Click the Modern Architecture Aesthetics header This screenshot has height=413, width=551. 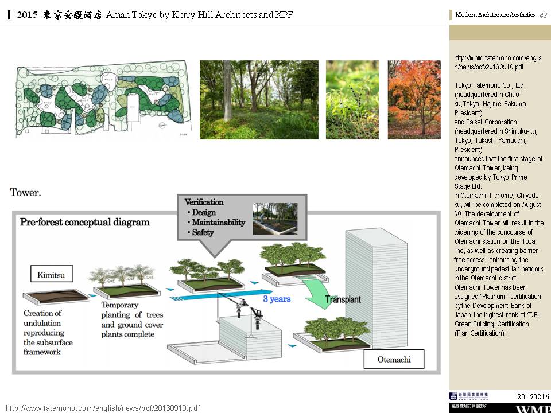(x=495, y=15)
